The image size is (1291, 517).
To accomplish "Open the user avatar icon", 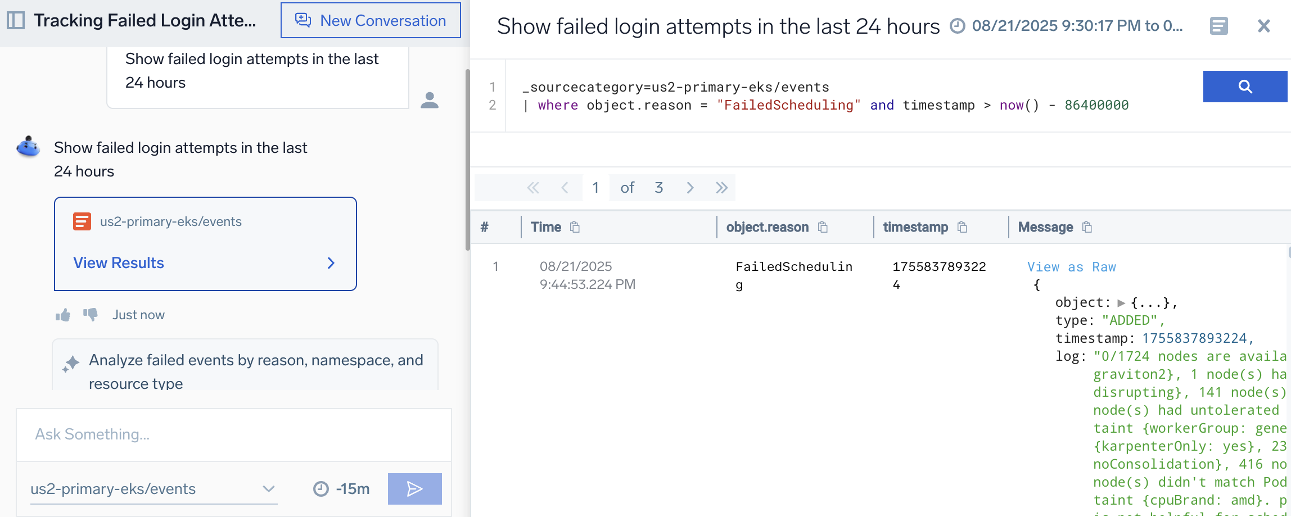I will pos(430,100).
